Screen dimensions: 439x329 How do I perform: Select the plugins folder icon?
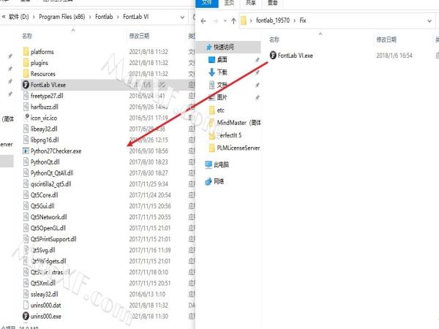coord(26,63)
